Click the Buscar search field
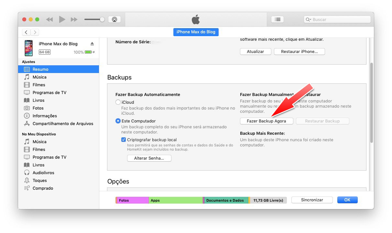 pos(337,19)
